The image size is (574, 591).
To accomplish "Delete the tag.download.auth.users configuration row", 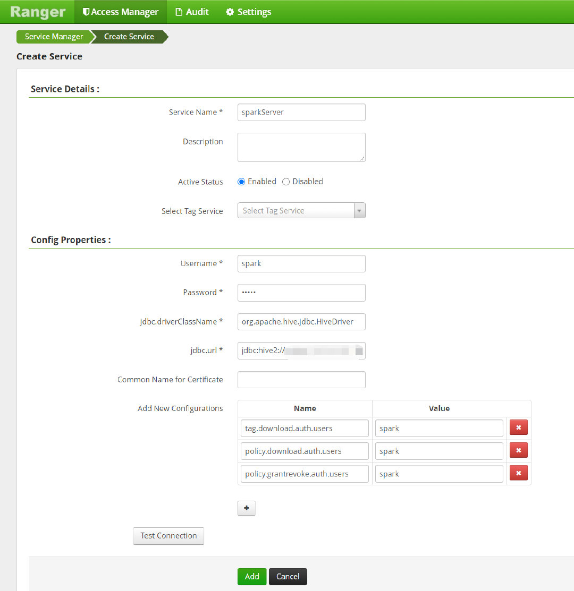I will click(x=519, y=427).
